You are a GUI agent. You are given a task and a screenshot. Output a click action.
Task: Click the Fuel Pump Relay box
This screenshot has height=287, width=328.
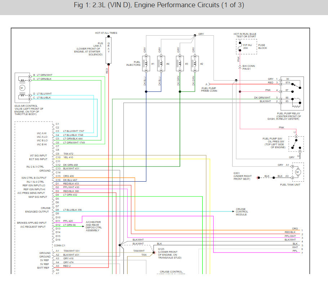point(292,93)
